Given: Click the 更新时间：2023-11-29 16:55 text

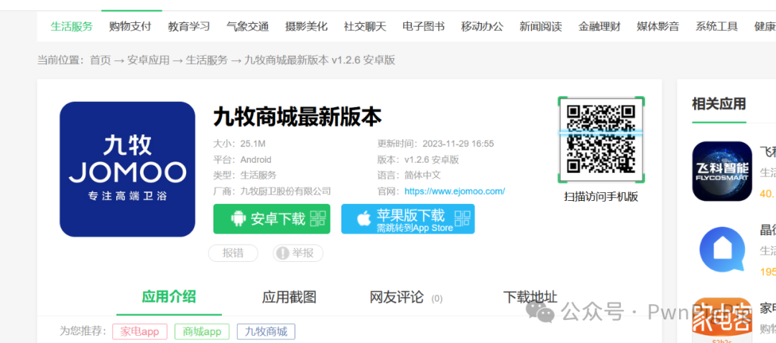Looking at the screenshot, I should [435, 144].
